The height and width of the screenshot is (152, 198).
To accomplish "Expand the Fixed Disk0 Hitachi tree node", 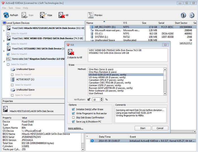I will pos(4,30).
